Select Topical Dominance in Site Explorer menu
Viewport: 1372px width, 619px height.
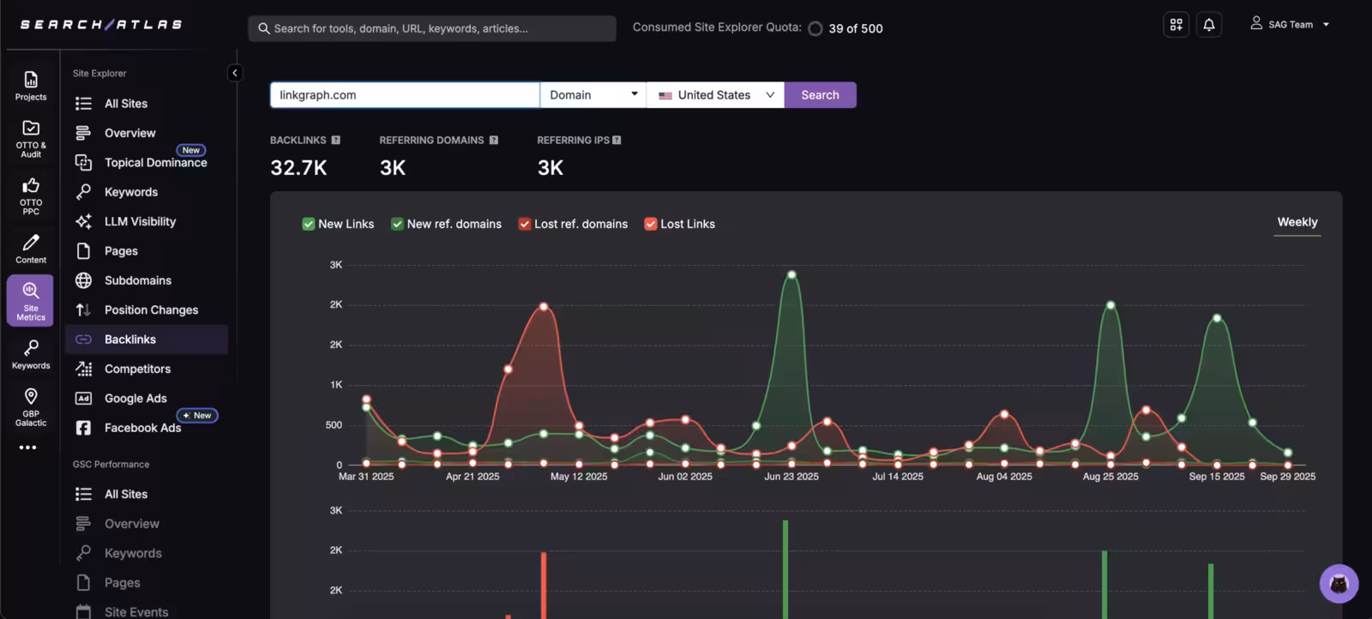[155, 163]
